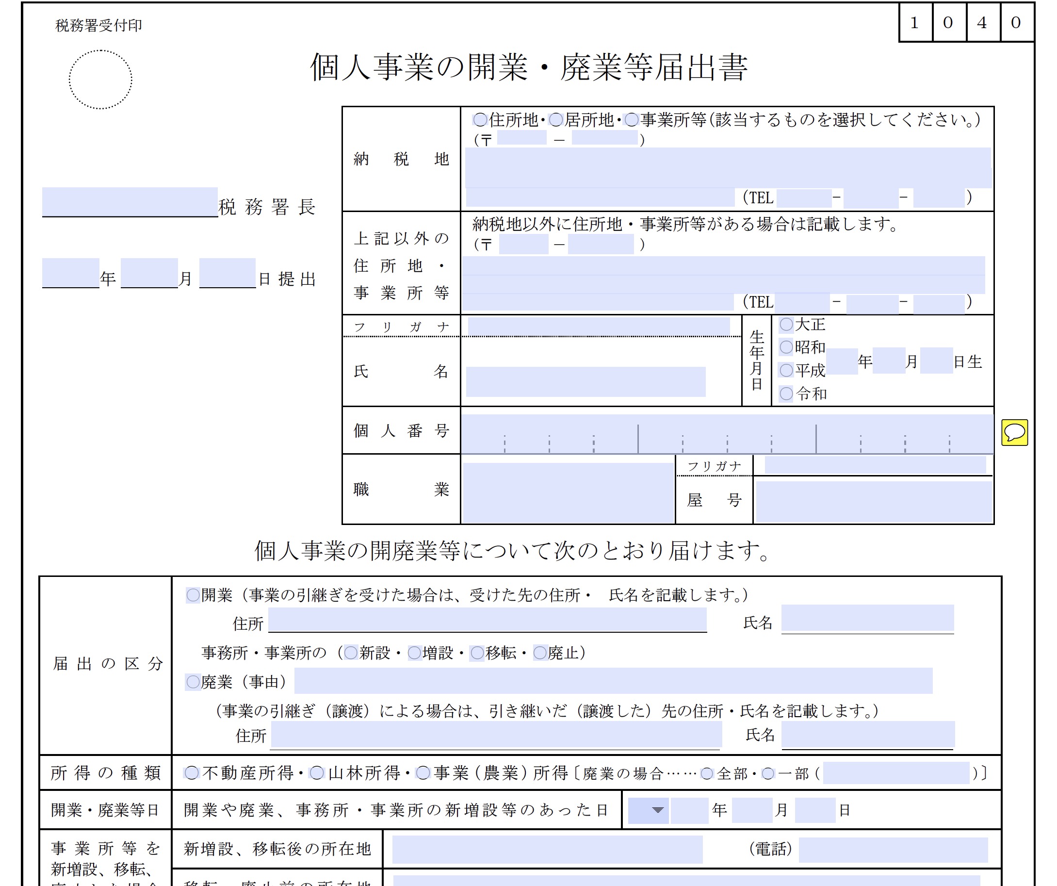Select the 廃止 option
Viewport: 1057px width, 886px height.
coord(540,653)
